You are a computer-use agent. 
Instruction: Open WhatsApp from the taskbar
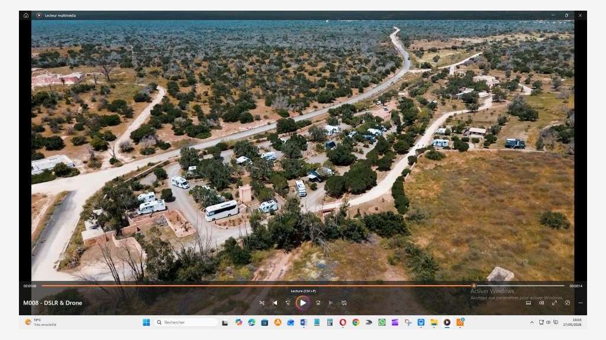click(x=382, y=322)
